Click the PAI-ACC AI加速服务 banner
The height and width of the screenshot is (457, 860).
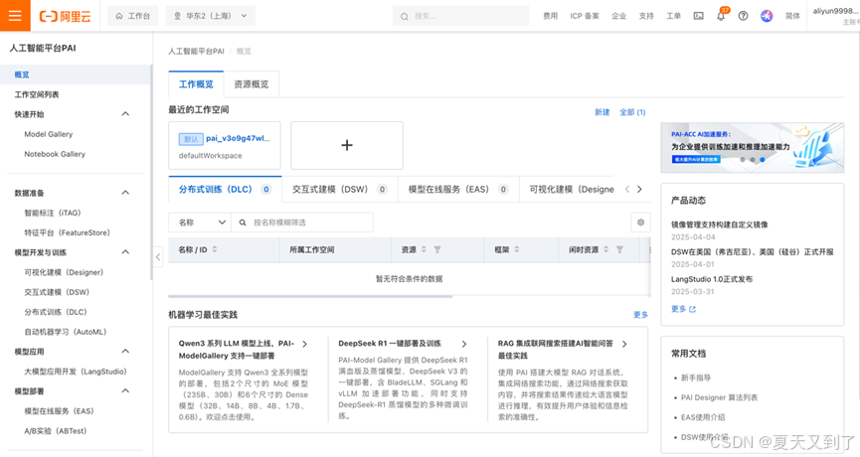pyautogui.click(x=752, y=147)
